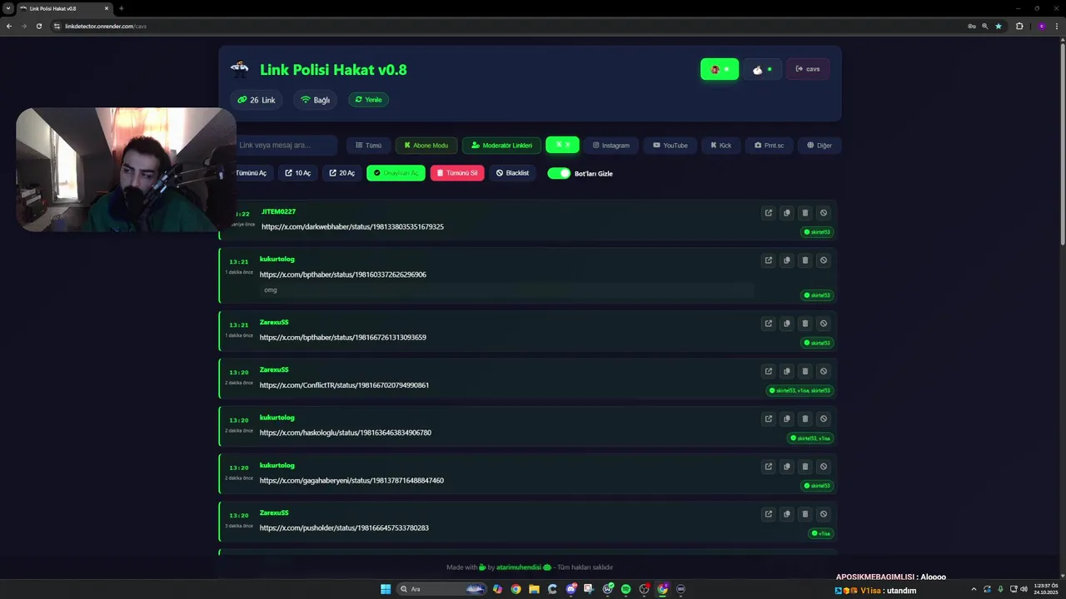Open external icon on kukurtolog bpthaber row
The image size is (1066, 599).
[768, 260]
